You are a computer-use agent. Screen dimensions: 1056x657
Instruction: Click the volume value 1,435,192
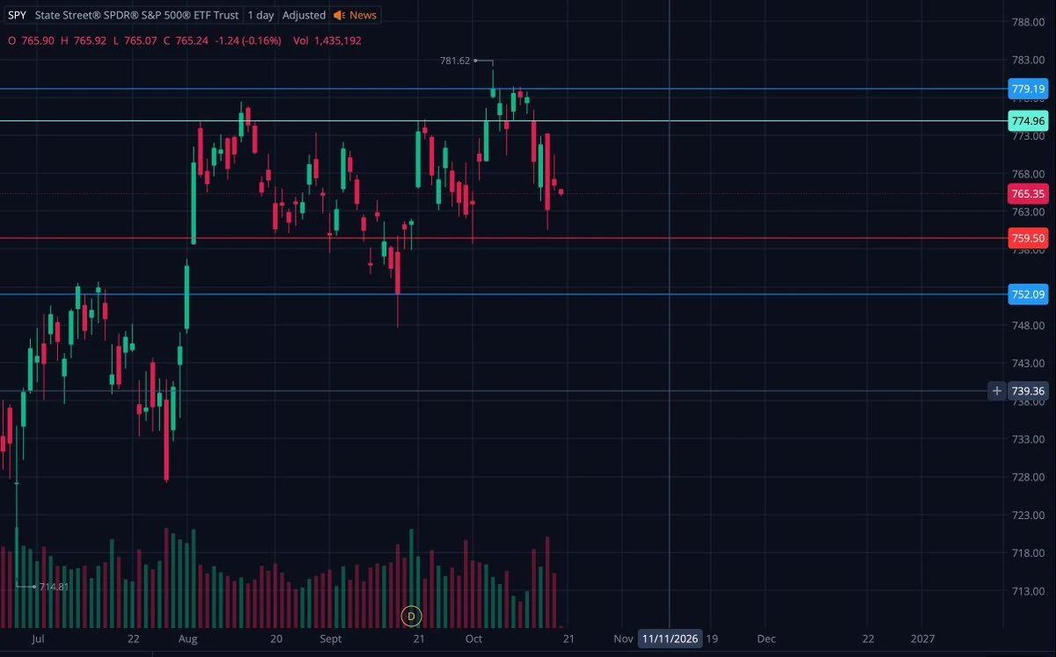click(338, 40)
